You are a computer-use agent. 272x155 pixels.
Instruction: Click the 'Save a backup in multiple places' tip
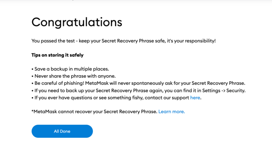tap(70, 69)
